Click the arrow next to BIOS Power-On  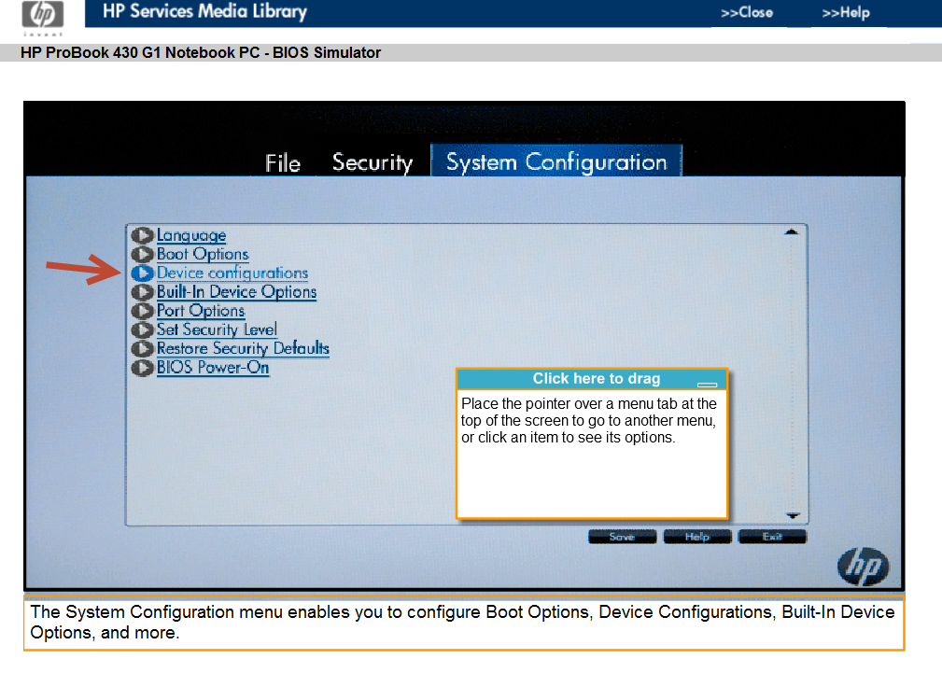(x=141, y=367)
